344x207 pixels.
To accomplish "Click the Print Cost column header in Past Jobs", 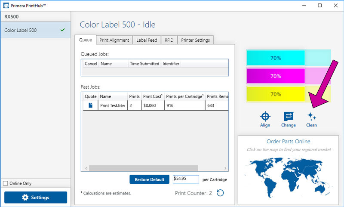I will [153, 96].
